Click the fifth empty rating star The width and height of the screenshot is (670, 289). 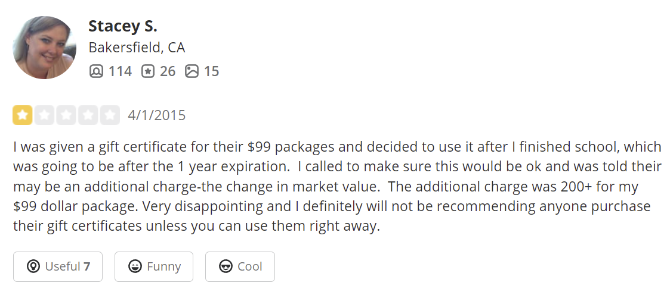coord(110,115)
